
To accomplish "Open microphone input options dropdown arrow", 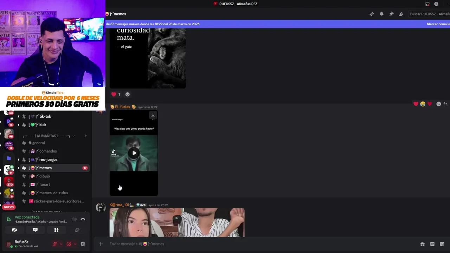I will pos(61,244).
